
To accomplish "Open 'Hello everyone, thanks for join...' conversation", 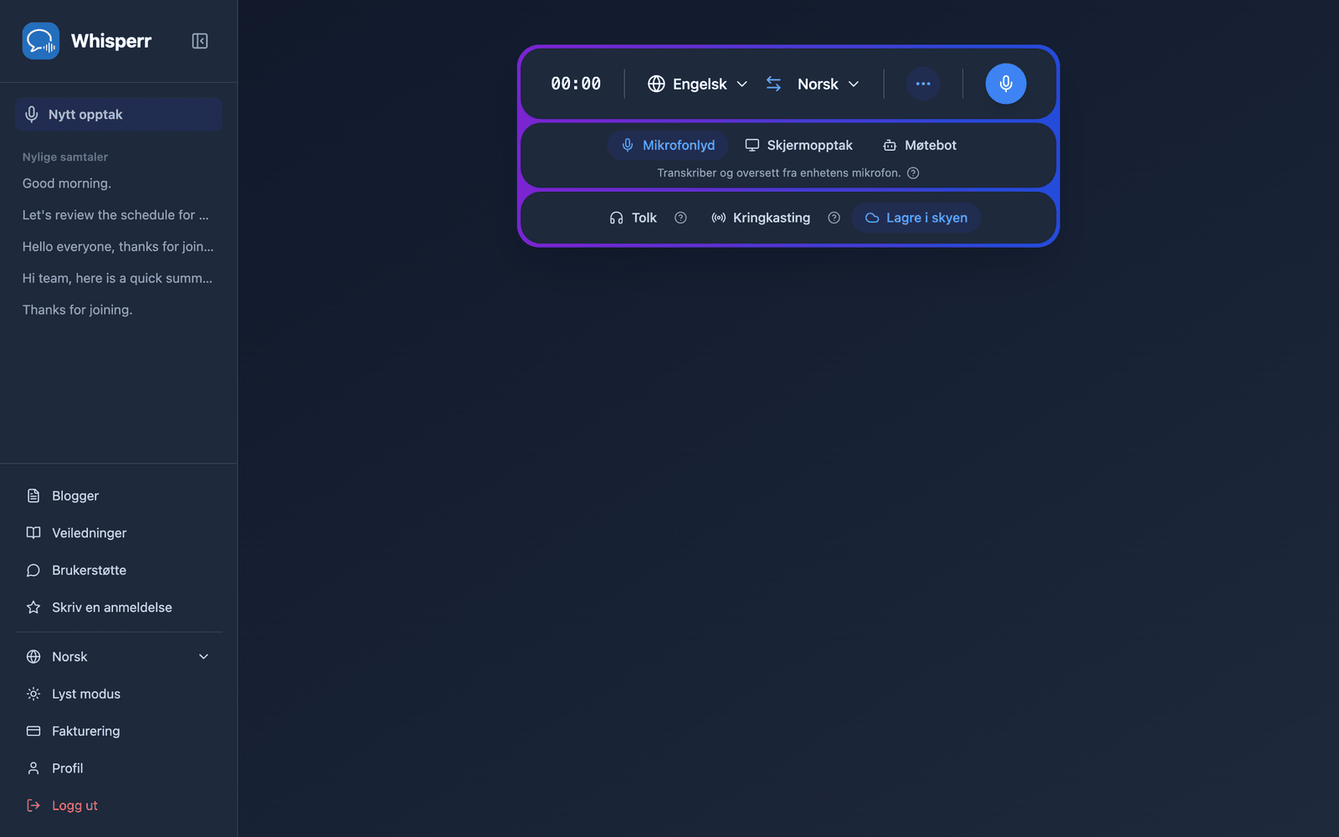I will [118, 247].
